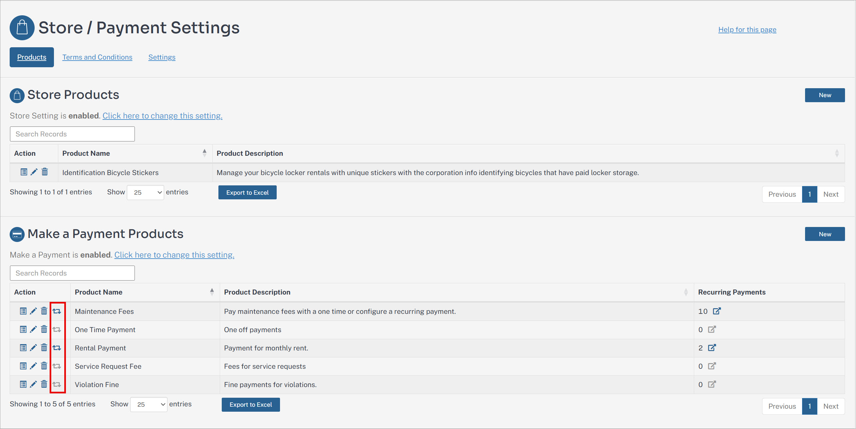Edit Rental Payment with pencil icon
The image size is (856, 429).
coord(33,348)
